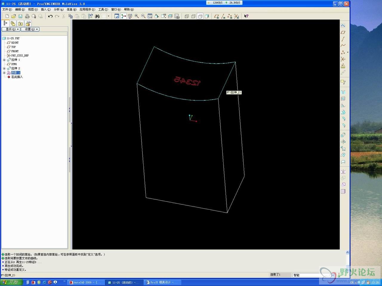Select the Draft tool in right toolbar

343,112
